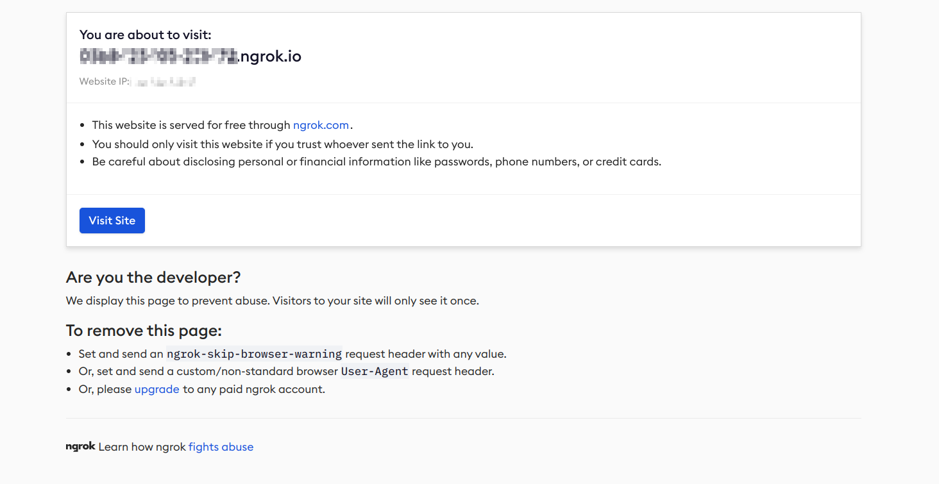
Task: Click the 'You are about to visit' heading
Action: pyautogui.click(x=145, y=35)
